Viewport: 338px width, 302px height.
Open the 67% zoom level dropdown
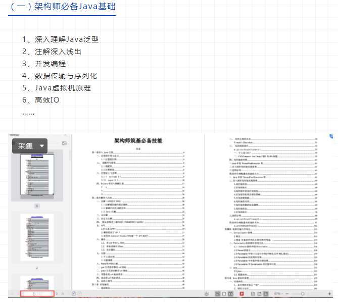point(278,294)
